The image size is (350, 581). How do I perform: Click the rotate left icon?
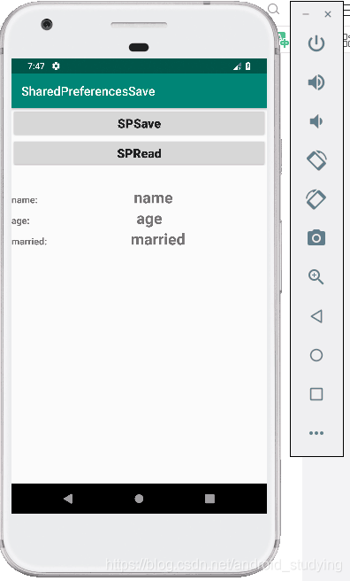pos(316,160)
